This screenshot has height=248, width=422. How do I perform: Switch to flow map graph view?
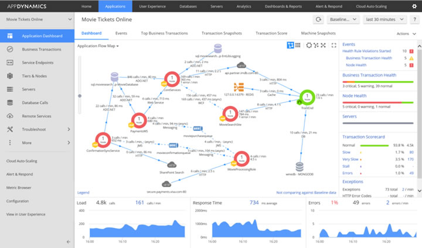click(290, 45)
